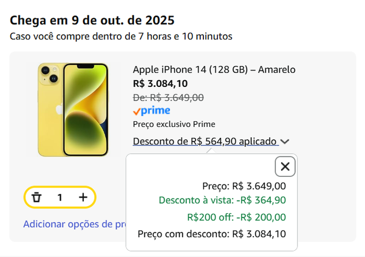Click the 'Desconto de R$ 564,90 aplicado' link
The image size is (365, 257).
click(x=205, y=141)
